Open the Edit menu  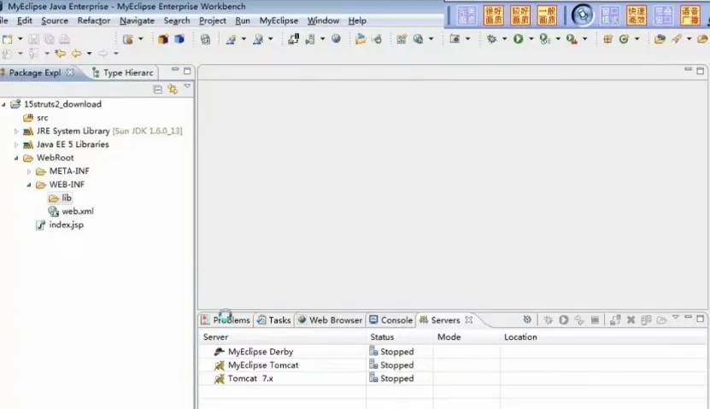(x=25, y=20)
